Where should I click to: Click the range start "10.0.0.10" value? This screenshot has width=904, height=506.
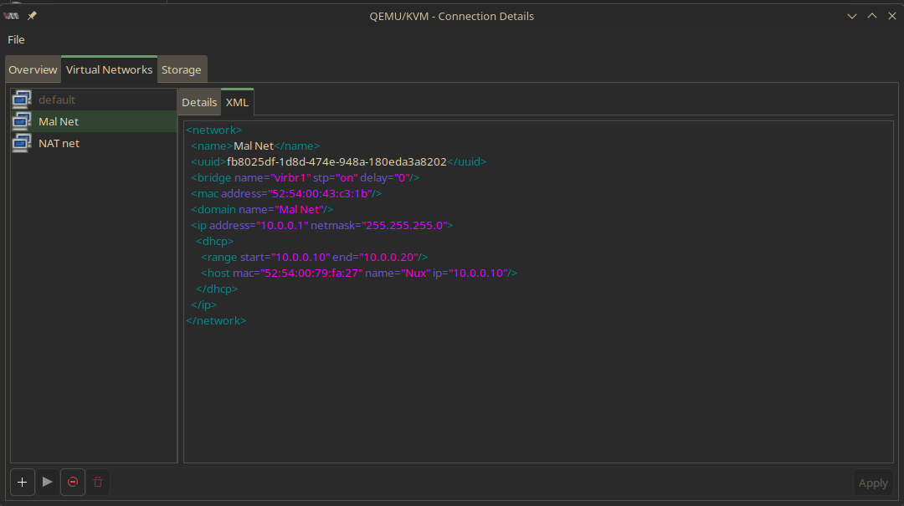click(x=300, y=257)
